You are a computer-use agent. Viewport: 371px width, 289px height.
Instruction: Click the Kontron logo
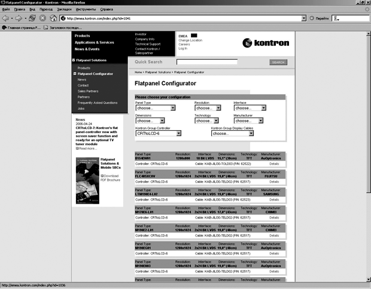coord(266,43)
